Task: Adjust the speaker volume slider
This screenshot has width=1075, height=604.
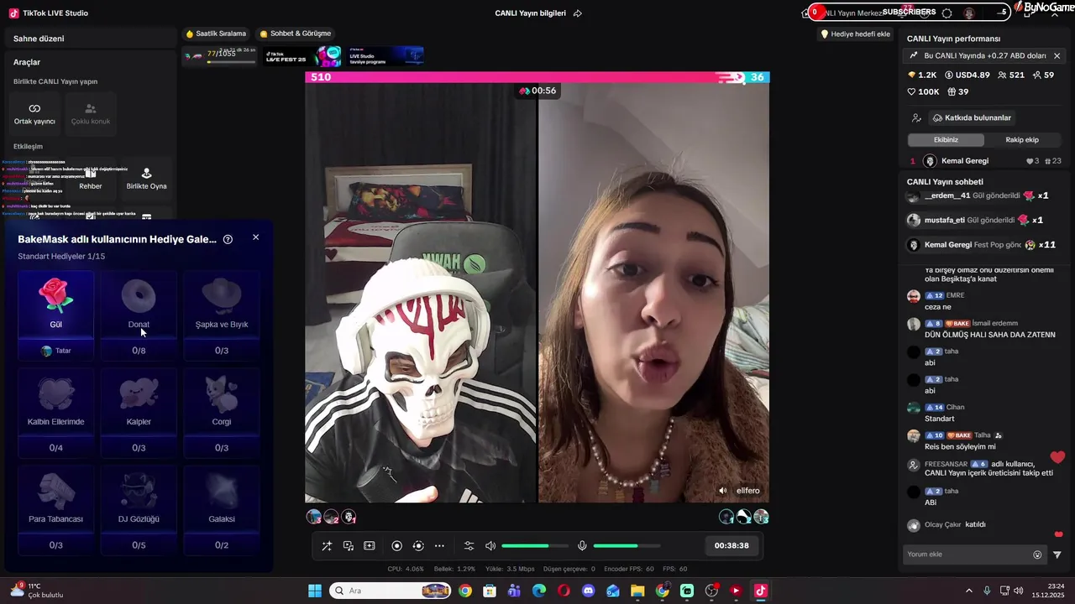Action: point(534,546)
